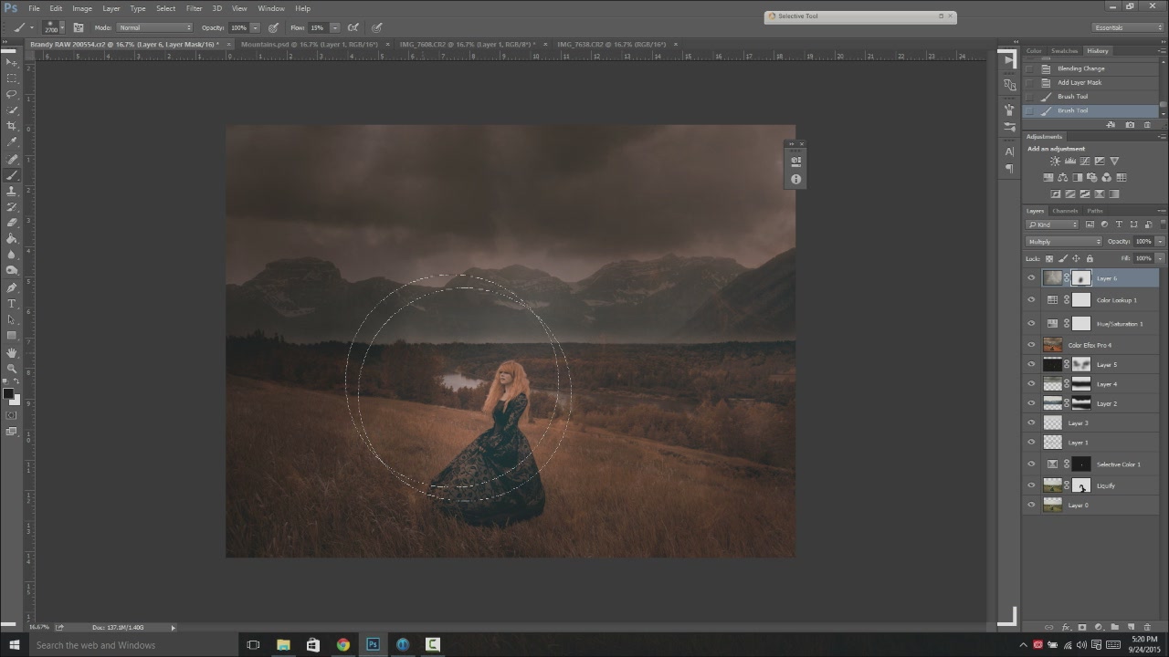
Task: Add layer style fx button
Action: click(1066, 627)
